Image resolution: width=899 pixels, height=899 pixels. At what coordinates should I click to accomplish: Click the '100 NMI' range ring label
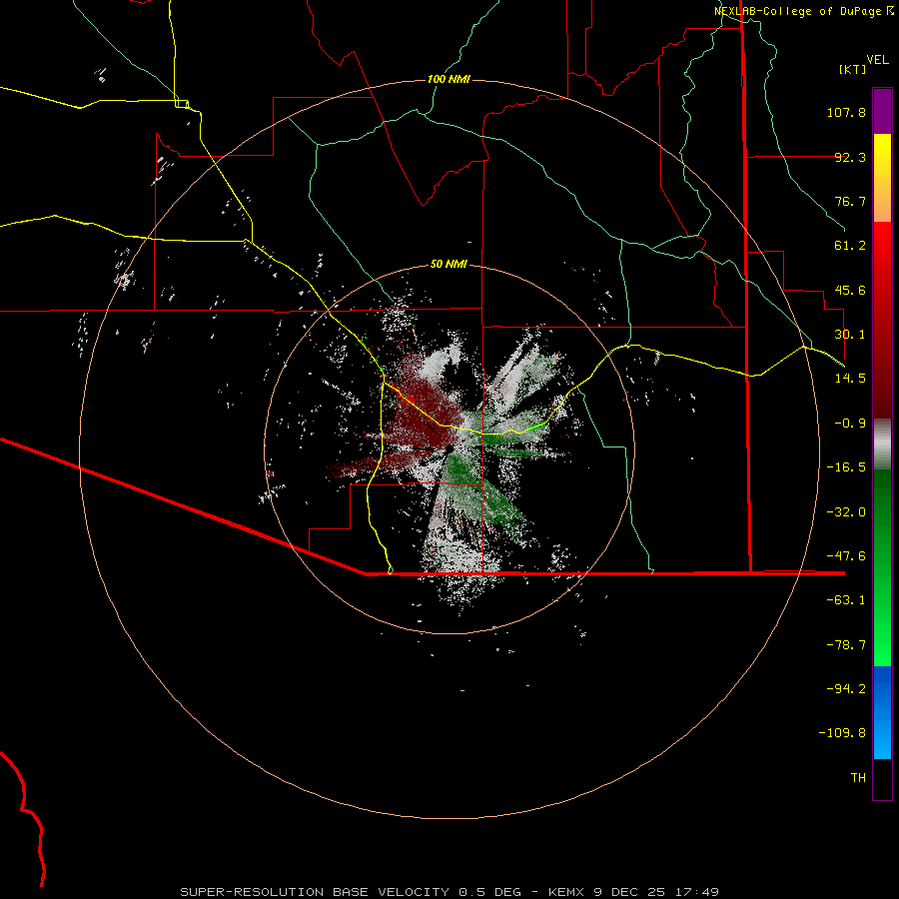click(x=449, y=79)
